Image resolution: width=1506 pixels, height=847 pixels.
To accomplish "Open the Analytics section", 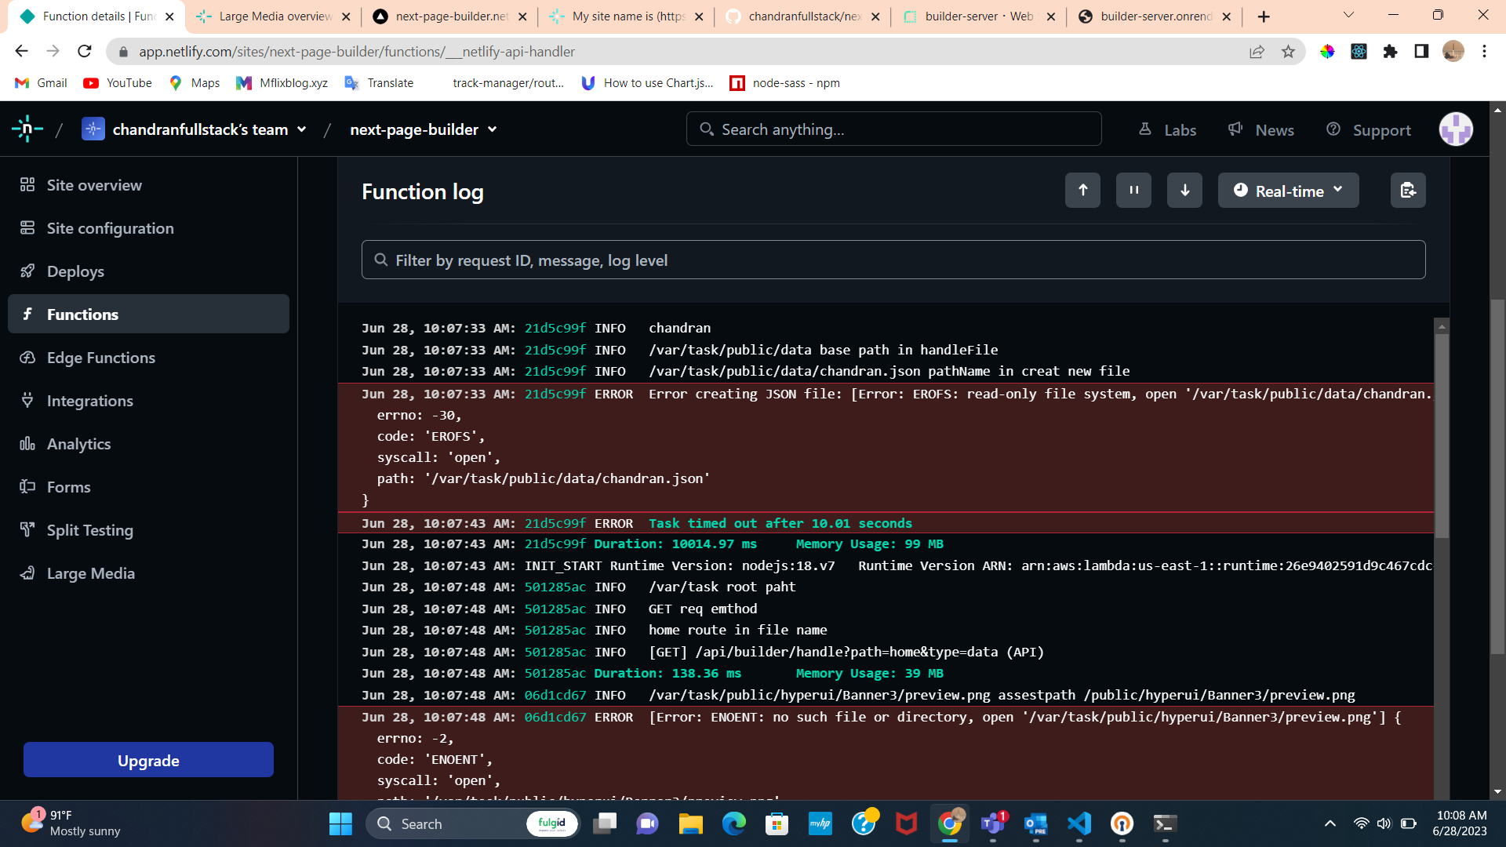I will point(78,444).
